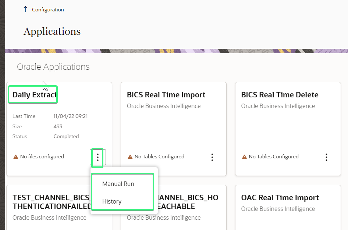This screenshot has height=230, width=348.
Task: Open Daily Extract three-dot actions menu
Action: tap(98, 157)
